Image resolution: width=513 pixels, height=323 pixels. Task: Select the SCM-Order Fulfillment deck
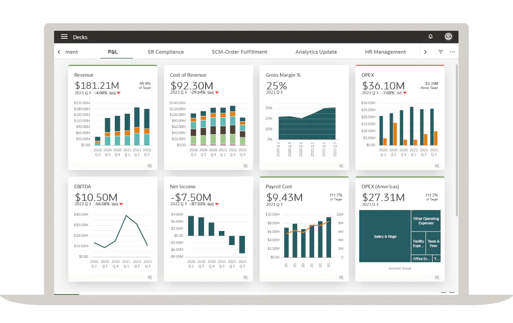tap(240, 52)
